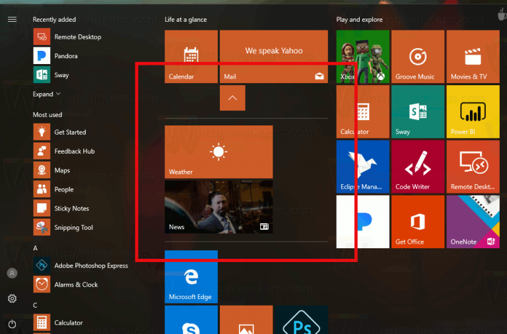Expand the Recently added list
The height and width of the screenshot is (334, 507).
pyautogui.click(x=46, y=94)
